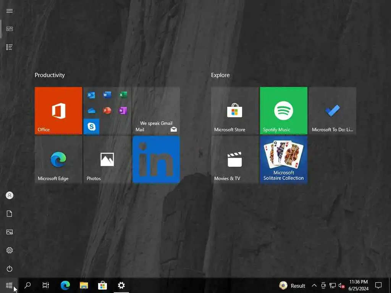Open Excel from the small tile group
391x293 pixels.
pos(123,95)
